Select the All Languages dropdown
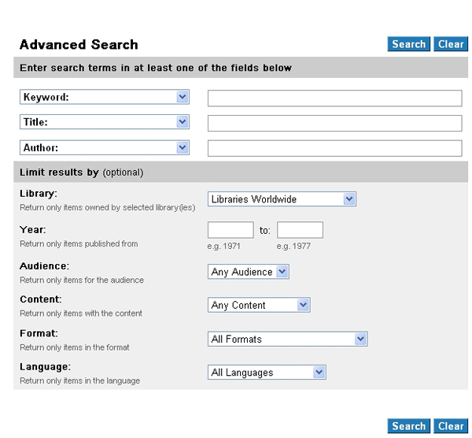This screenshot has height=438, width=472. point(267,373)
